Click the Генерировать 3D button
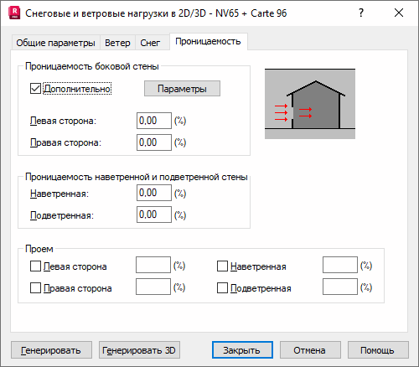The image size is (419, 367). click(x=139, y=350)
